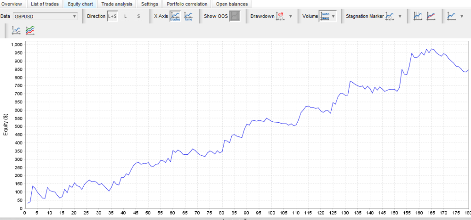Expand the Drawdown dropdown arrow

pyautogui.click(x=291, y=17)
